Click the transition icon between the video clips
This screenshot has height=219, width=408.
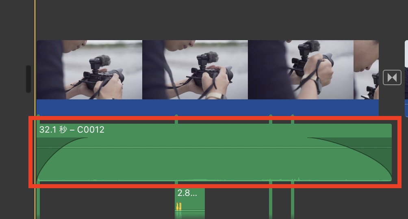[392, 77]
